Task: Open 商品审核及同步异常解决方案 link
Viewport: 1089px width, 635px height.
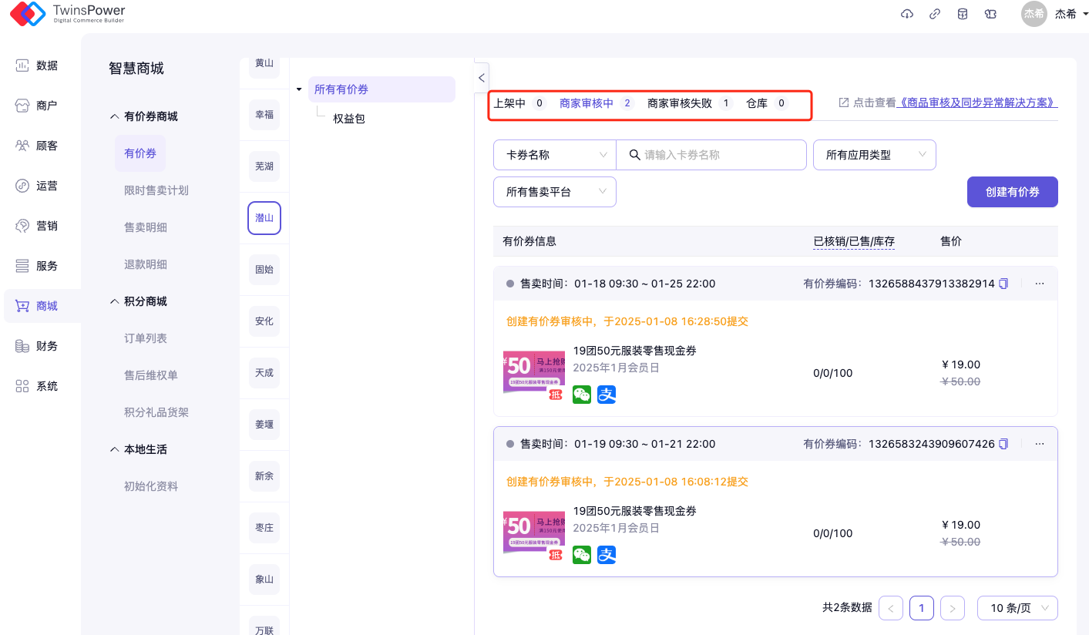Action: click(976, 102)
